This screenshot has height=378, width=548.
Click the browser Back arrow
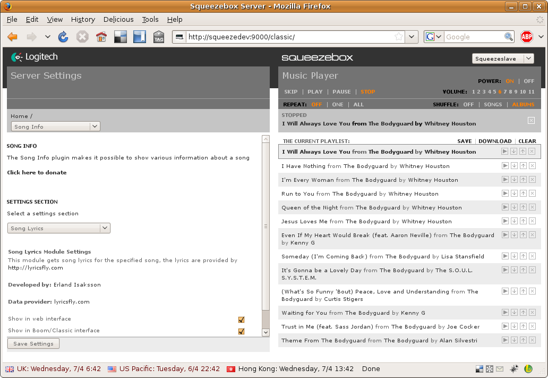coord(13,37)
